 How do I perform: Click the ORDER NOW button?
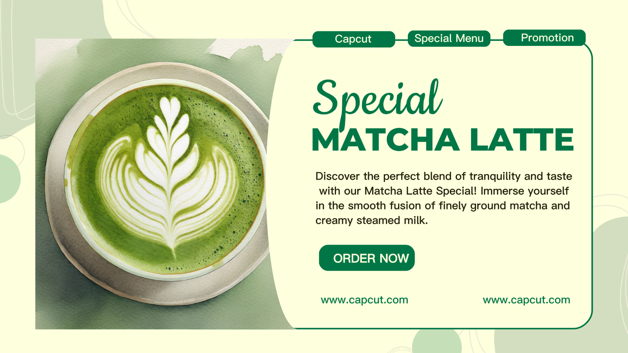pyautogui.click(x=367, y=258)
